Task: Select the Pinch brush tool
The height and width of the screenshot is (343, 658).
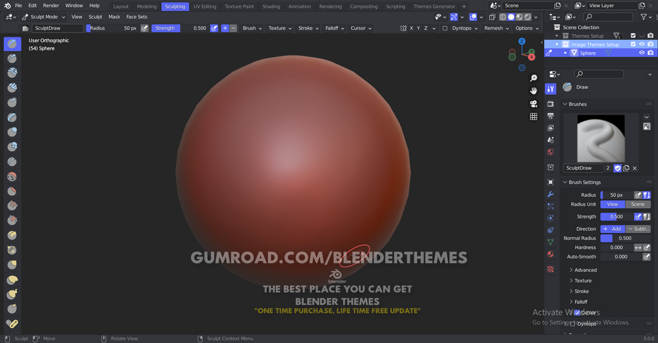Action: [x=12, y=250]
